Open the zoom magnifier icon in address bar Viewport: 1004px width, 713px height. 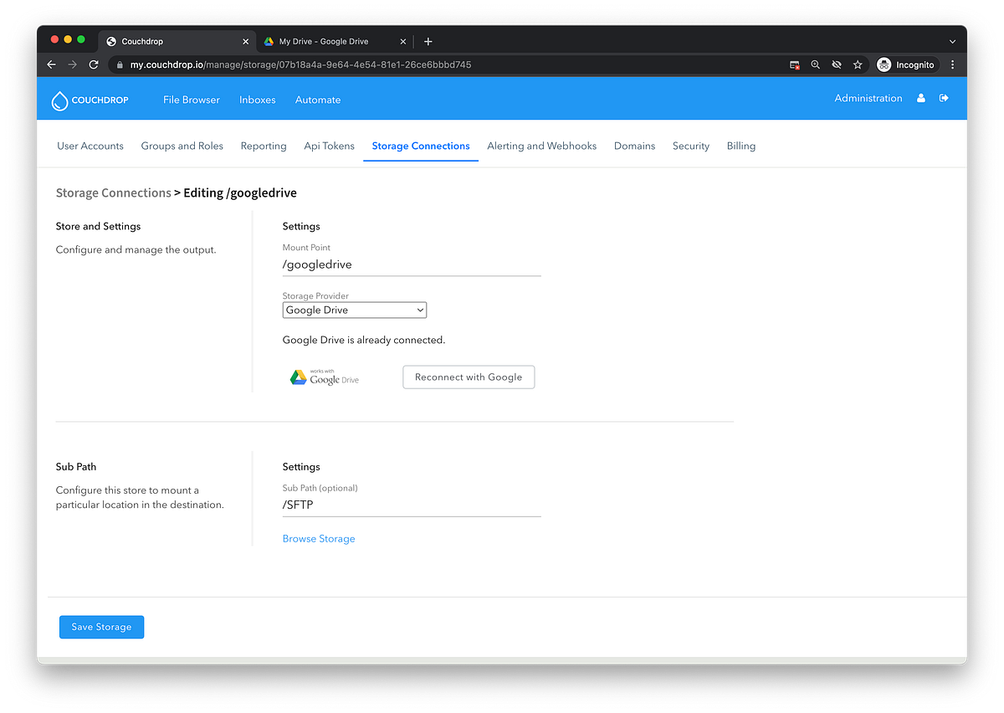(815, 64)
